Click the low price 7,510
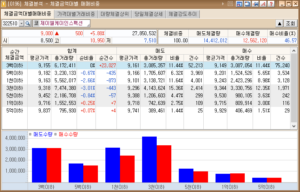 150,40
